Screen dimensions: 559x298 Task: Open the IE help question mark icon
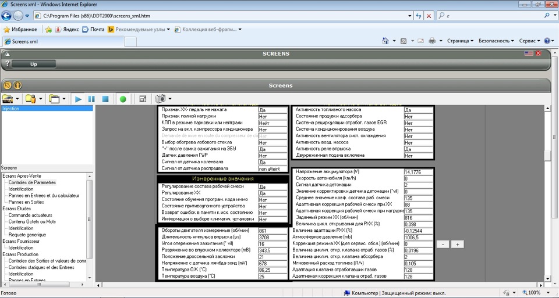coord(547,41)
